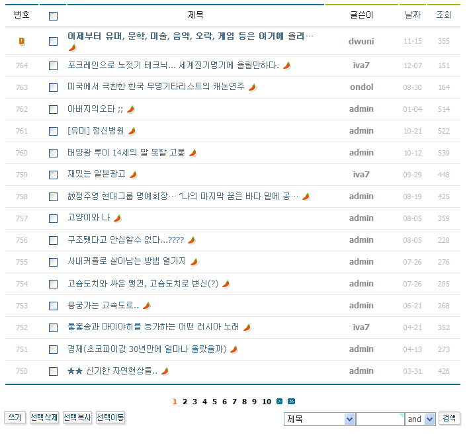Click the hot icon next to 아버지의오타 post
Viewport: 469px width, 434px height.
[x=130, y=109]
